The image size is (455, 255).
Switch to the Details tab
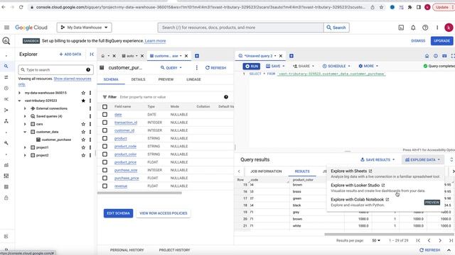coord(138,79)
